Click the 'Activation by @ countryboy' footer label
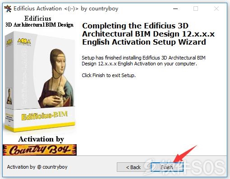This screenshot has width=230, height=179. pos(37,167)
